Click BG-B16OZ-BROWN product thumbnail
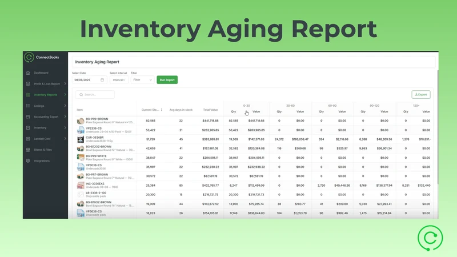 81,204
